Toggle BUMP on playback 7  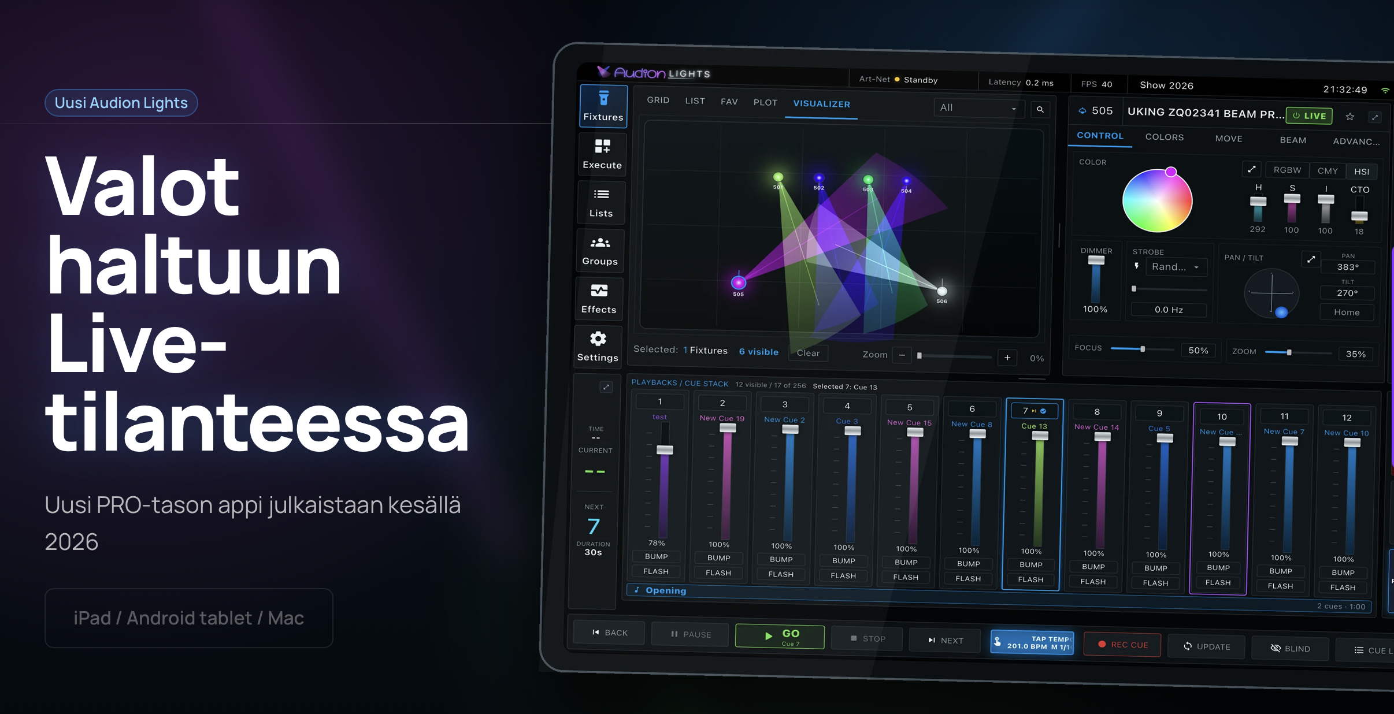tap(1031, 564)
